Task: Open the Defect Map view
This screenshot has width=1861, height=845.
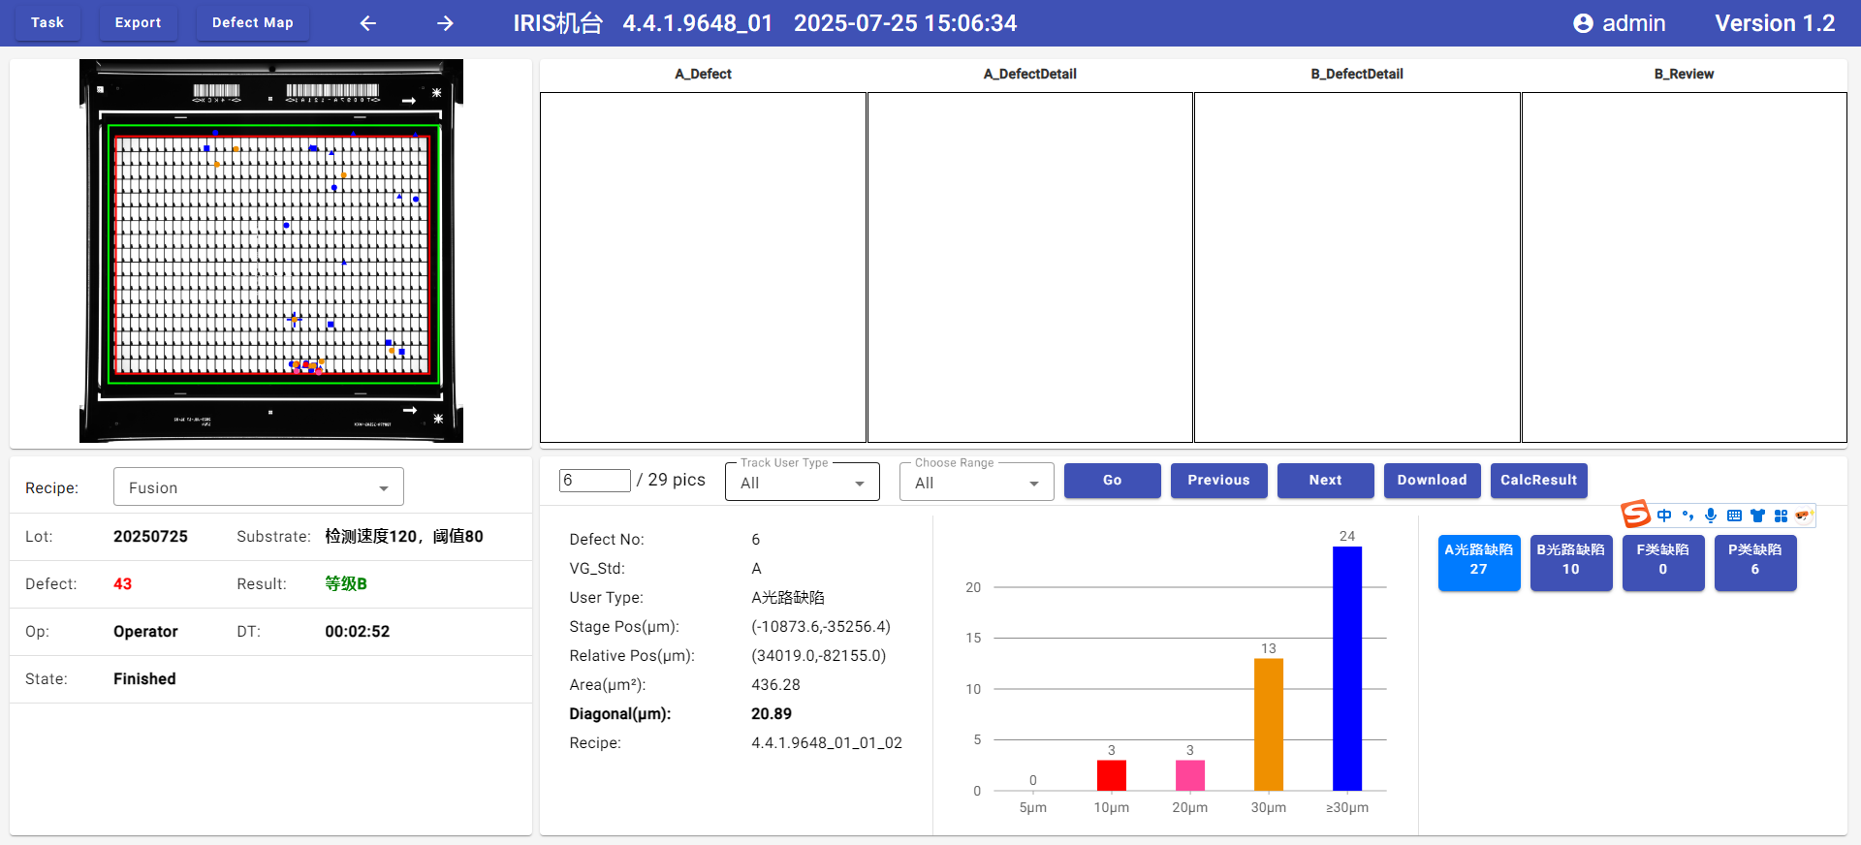Action: pos(252,22)
